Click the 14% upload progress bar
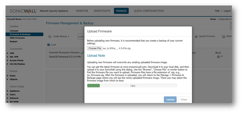Screen dimensions: 243x114 point(132,86)
